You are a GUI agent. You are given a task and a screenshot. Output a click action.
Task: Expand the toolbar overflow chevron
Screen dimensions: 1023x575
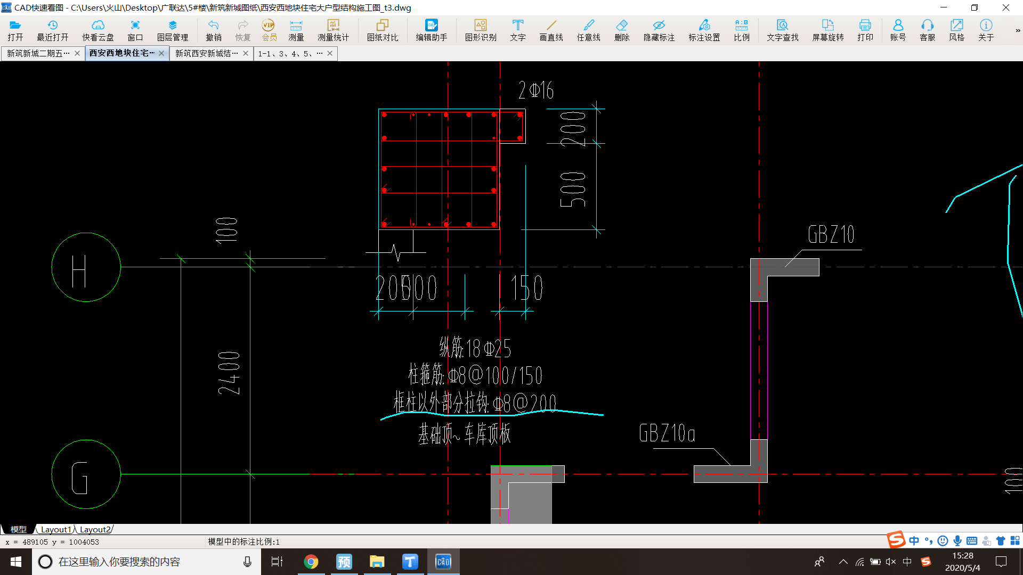(x=1017, y=30)
